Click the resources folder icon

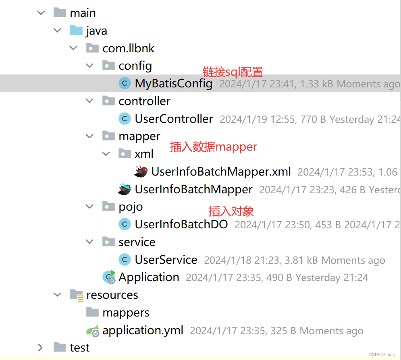click(77, 295)
